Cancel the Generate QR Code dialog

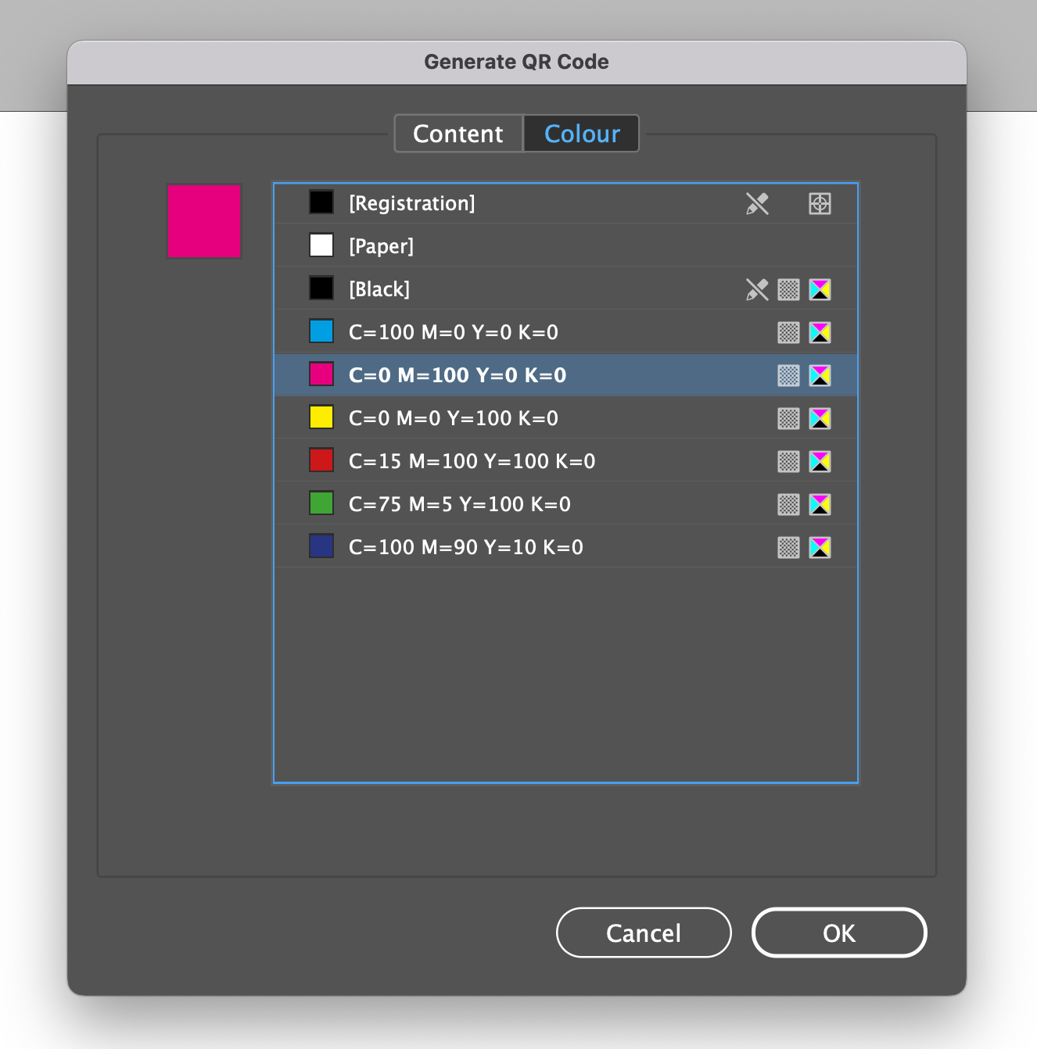tap(643, 933)
